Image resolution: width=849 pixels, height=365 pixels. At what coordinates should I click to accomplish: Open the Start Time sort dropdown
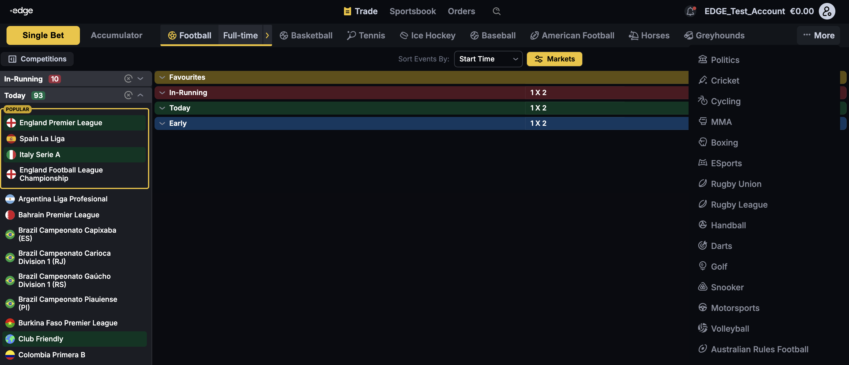488,59
